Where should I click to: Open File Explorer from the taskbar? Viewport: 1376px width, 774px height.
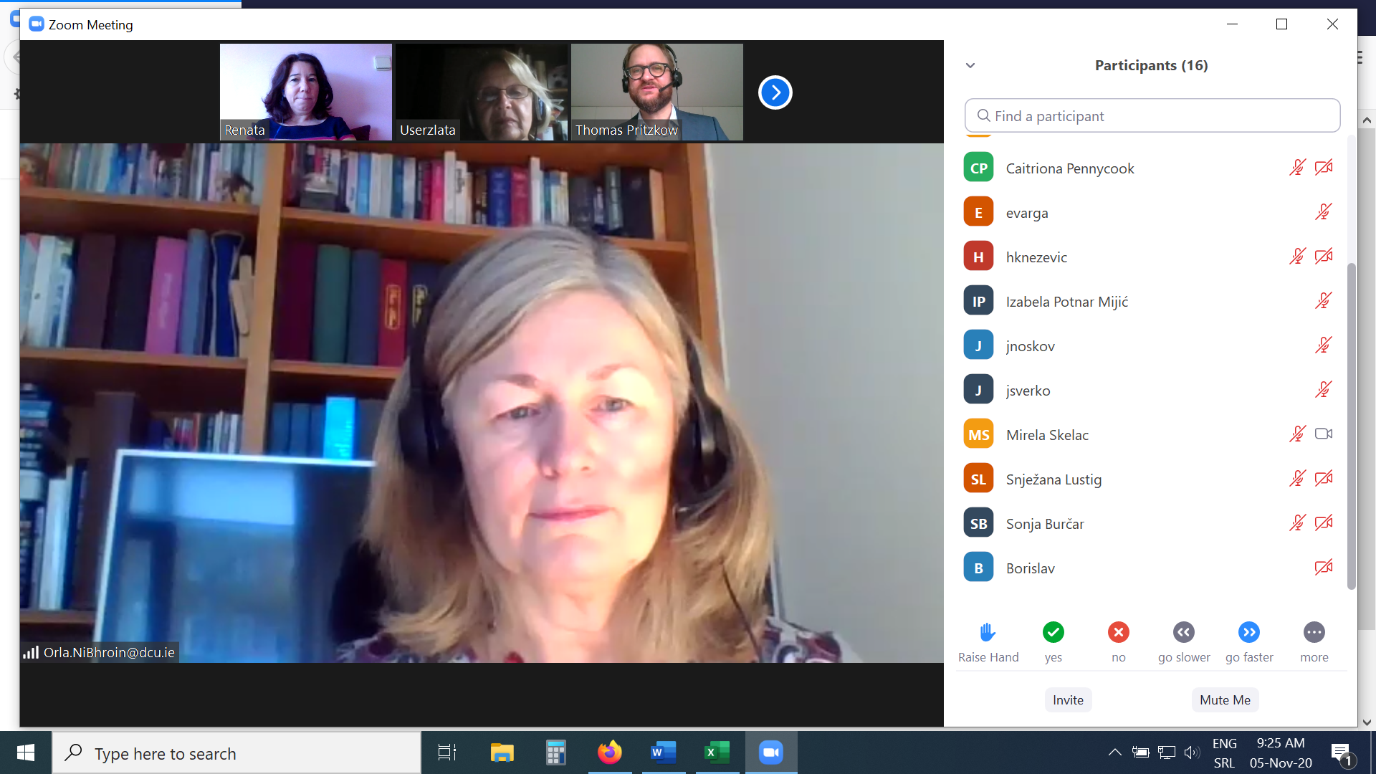coord(502,752)
